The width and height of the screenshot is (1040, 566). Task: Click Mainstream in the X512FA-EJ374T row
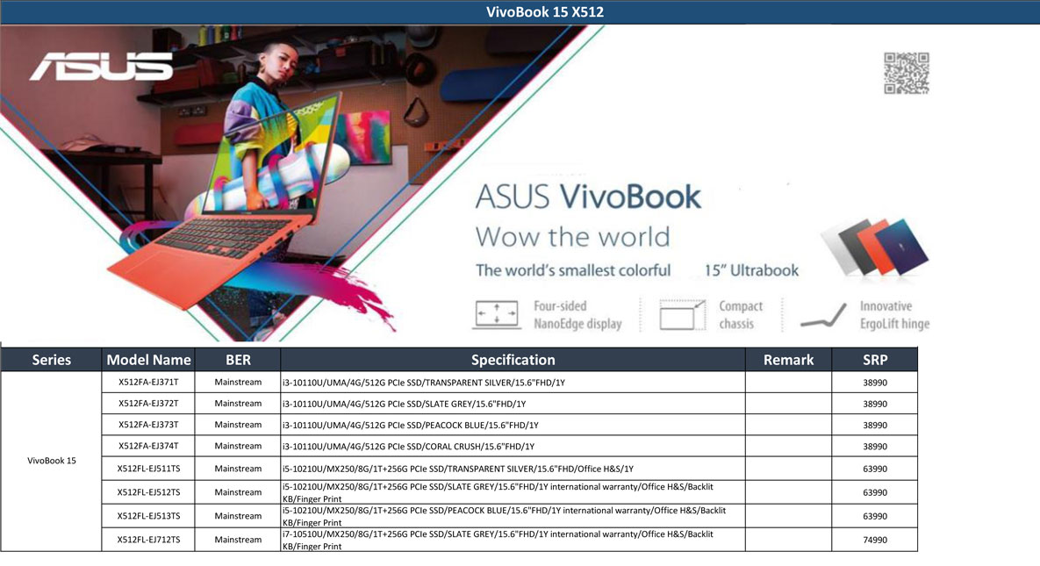click(238, 446)
